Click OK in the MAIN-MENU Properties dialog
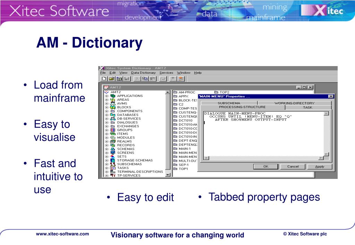 click(266, 167)
